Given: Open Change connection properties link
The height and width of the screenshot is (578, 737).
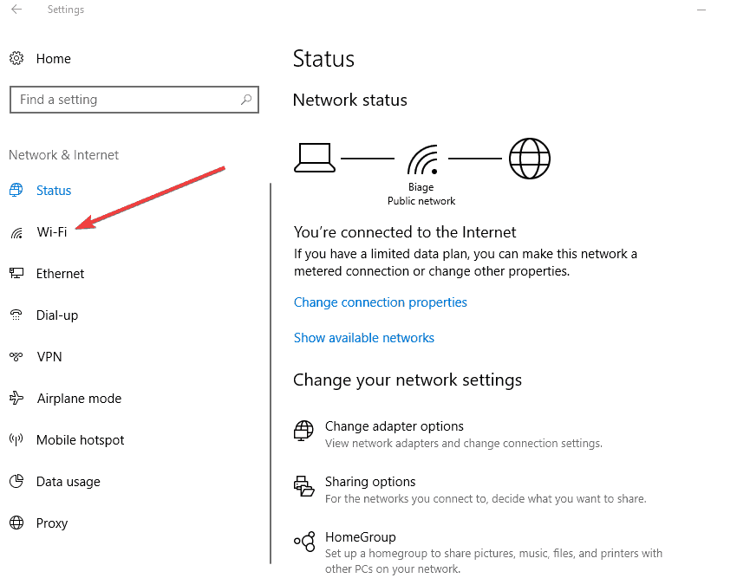Looking at the screenshot, I should tap(381, 302).
